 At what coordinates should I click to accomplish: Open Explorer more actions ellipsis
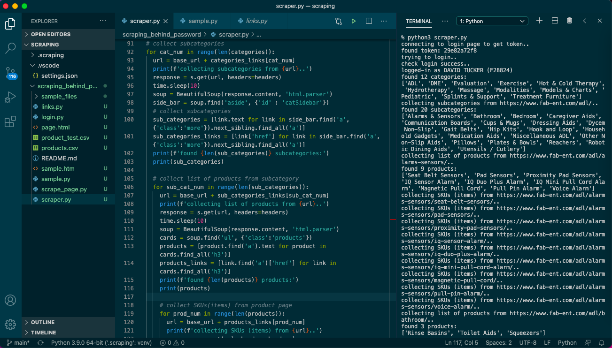pyautogui.click(x=103, y=21)
